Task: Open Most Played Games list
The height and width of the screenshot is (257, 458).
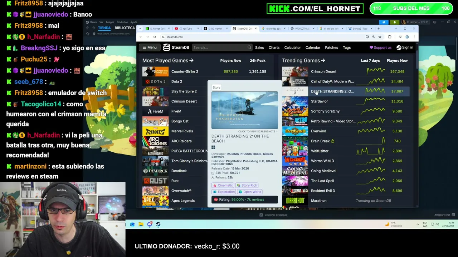Action: [168, 61]
